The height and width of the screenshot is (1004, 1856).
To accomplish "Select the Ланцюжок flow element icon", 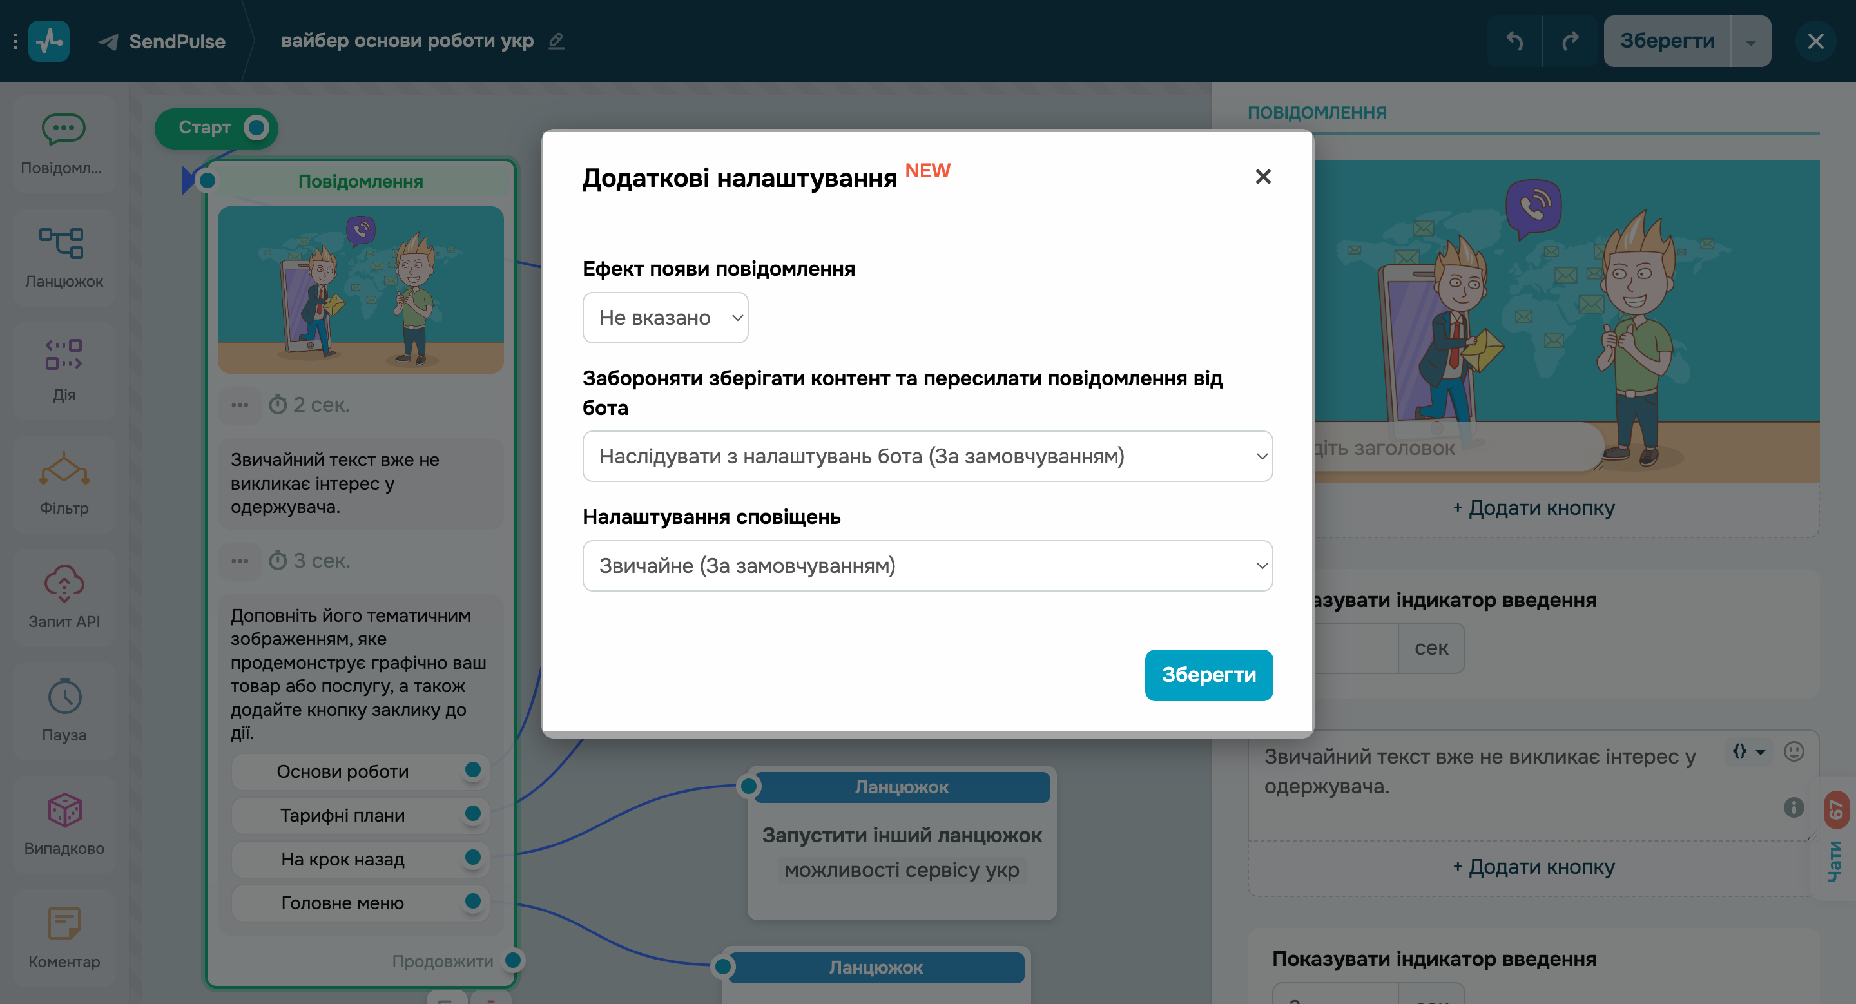I will (64, 244).
